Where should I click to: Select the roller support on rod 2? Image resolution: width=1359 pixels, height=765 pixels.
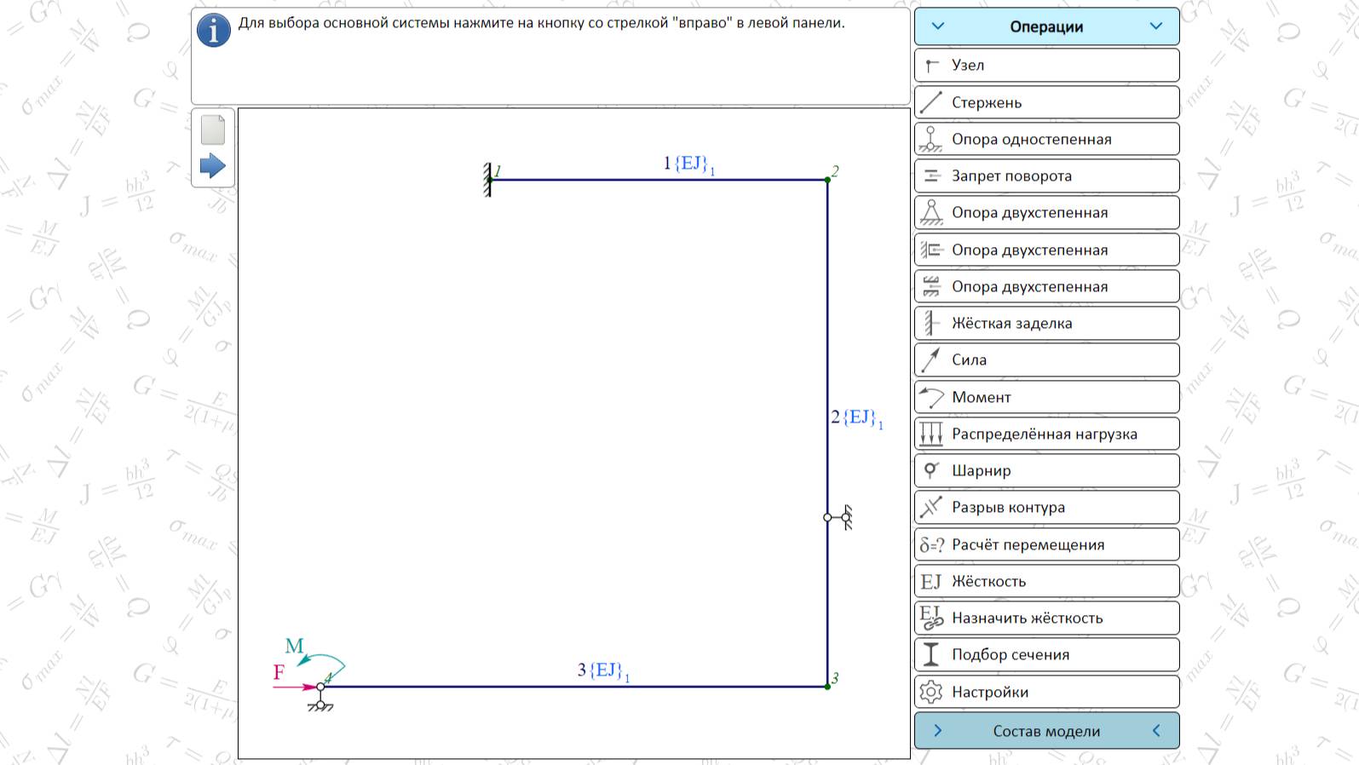(839, 517)
